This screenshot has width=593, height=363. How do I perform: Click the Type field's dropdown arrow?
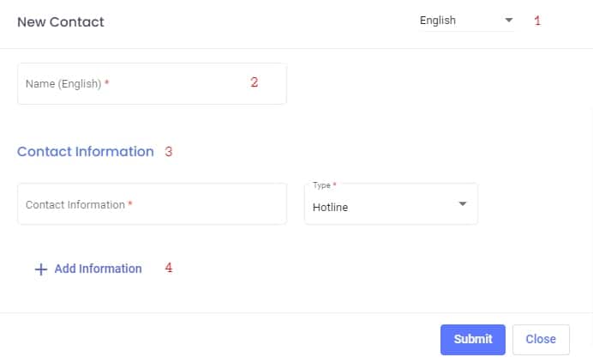[463, 204]
